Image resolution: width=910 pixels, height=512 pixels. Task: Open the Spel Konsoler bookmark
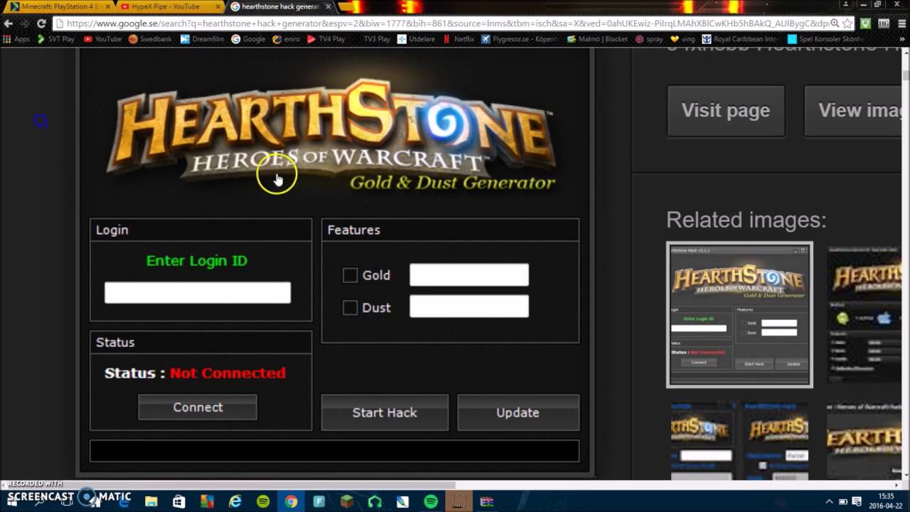pyautogui.click(x=825, y=39)
